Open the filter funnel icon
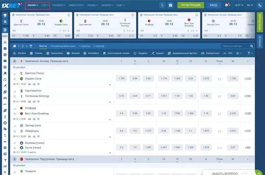265x175 pixels. [249, 53]
